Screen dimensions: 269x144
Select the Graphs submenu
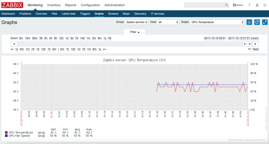(x=99, y=14)
